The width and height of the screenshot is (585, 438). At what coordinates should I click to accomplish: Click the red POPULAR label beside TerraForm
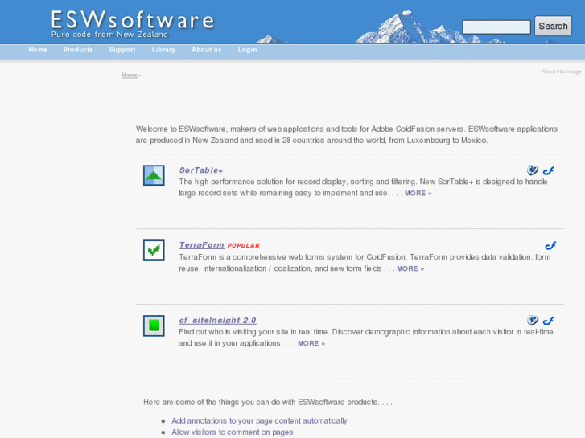[x=244, y=246]
